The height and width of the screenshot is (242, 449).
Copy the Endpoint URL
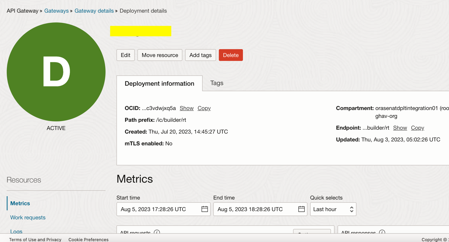[x=417, y=128]
